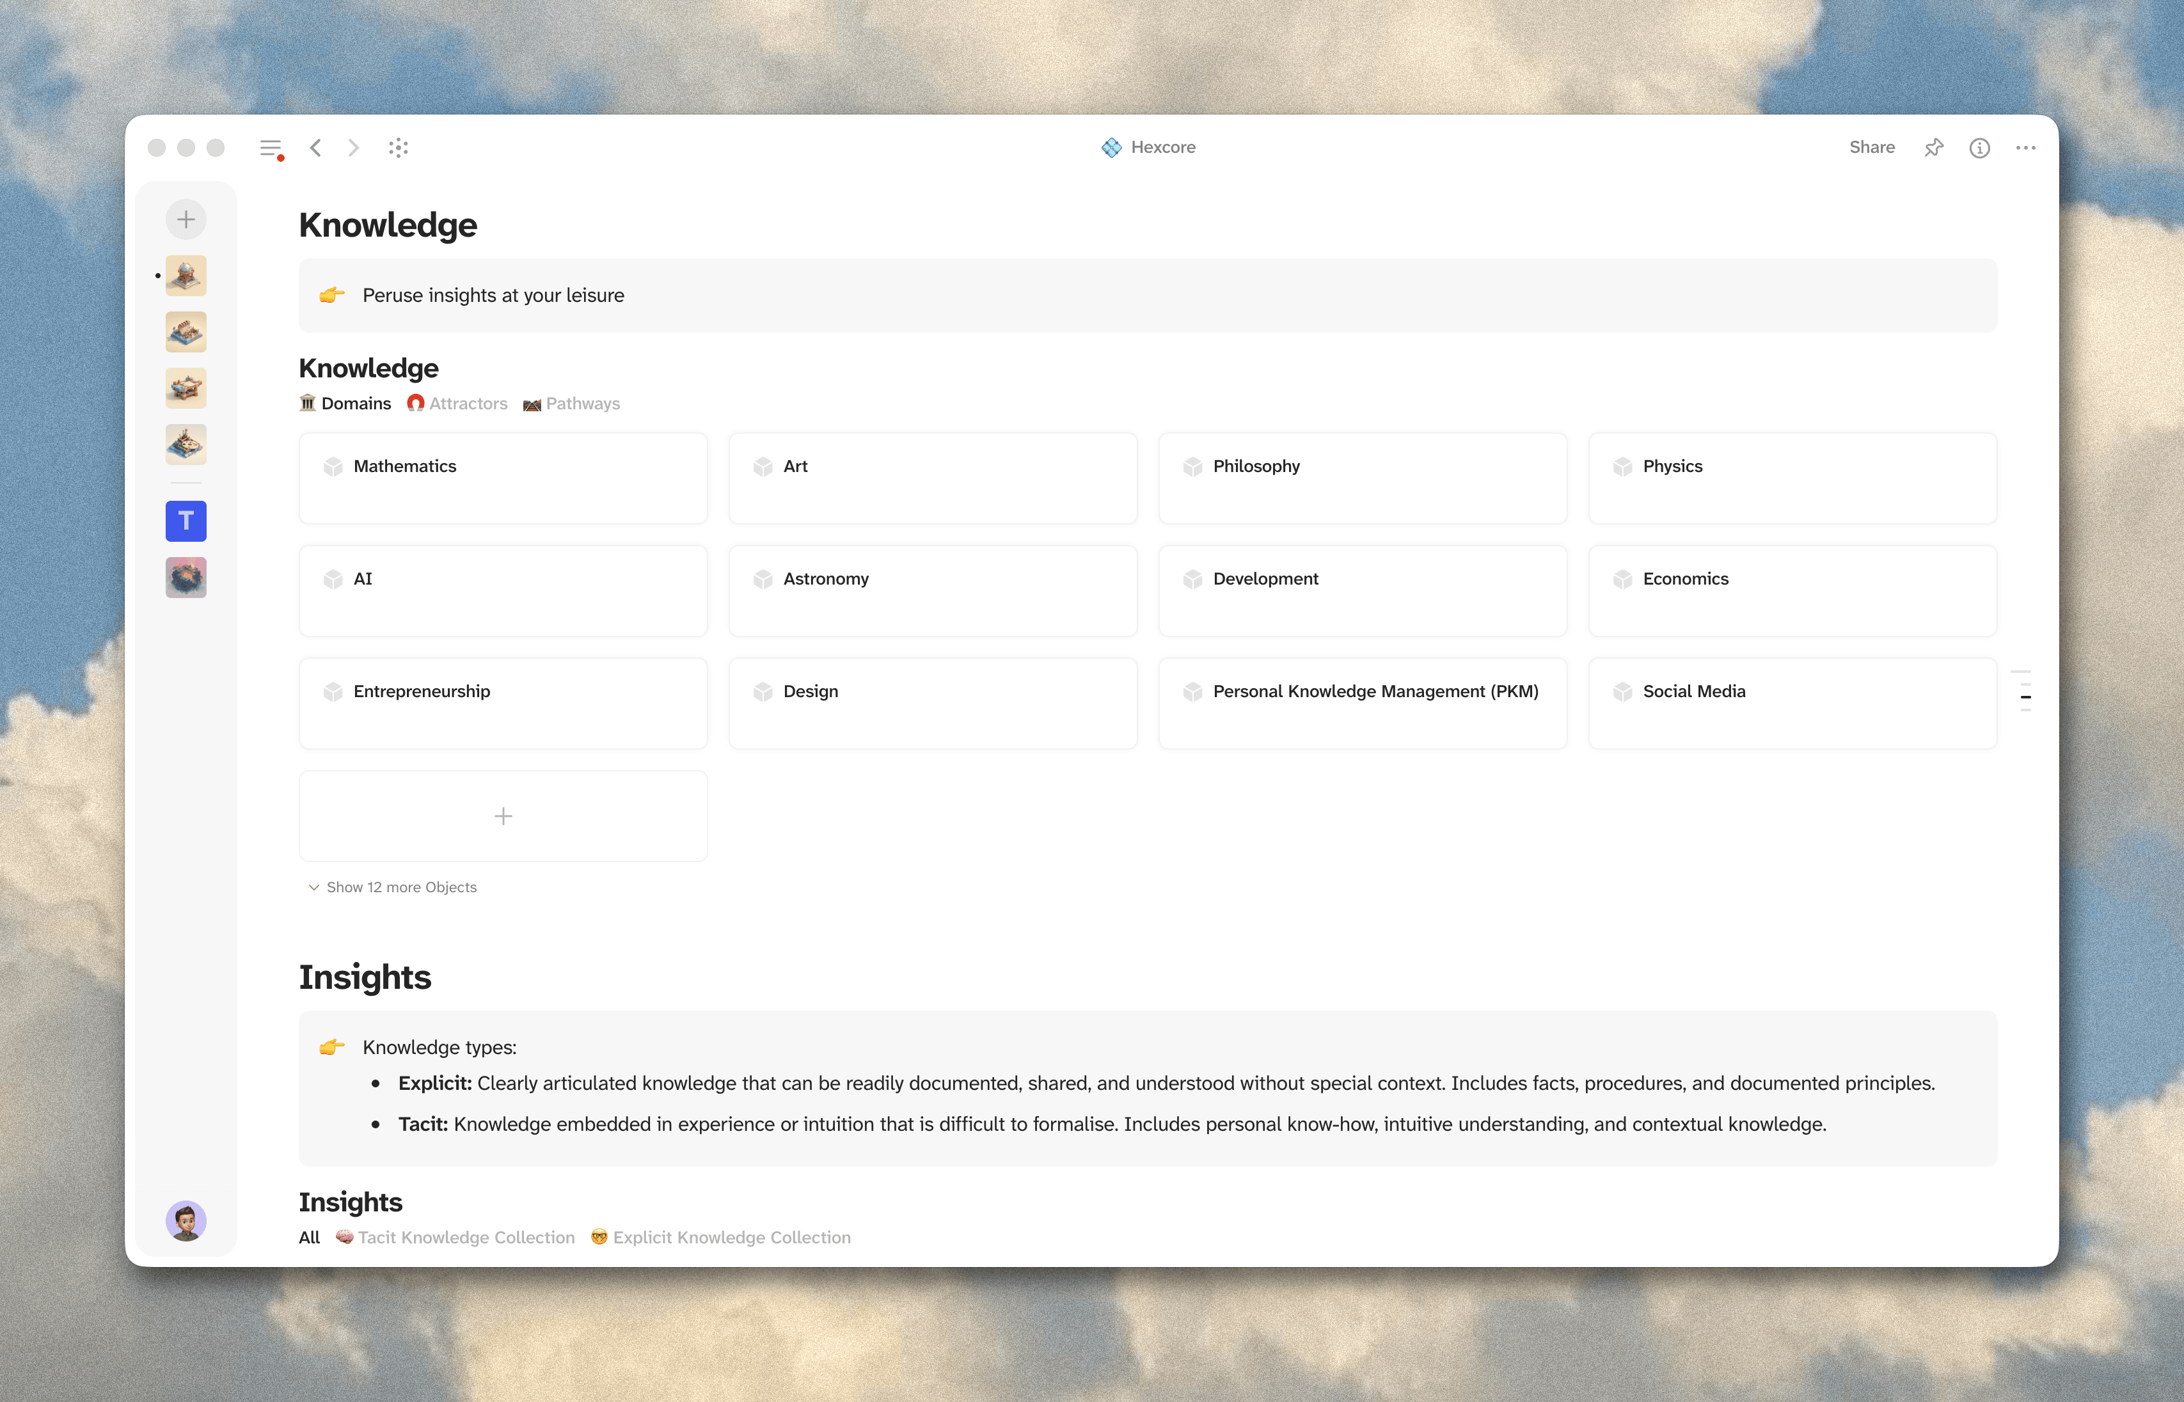Open the info circle icon
Image resolution: width=2184 pixels, height=1402 pixels.
point(1979,148)
